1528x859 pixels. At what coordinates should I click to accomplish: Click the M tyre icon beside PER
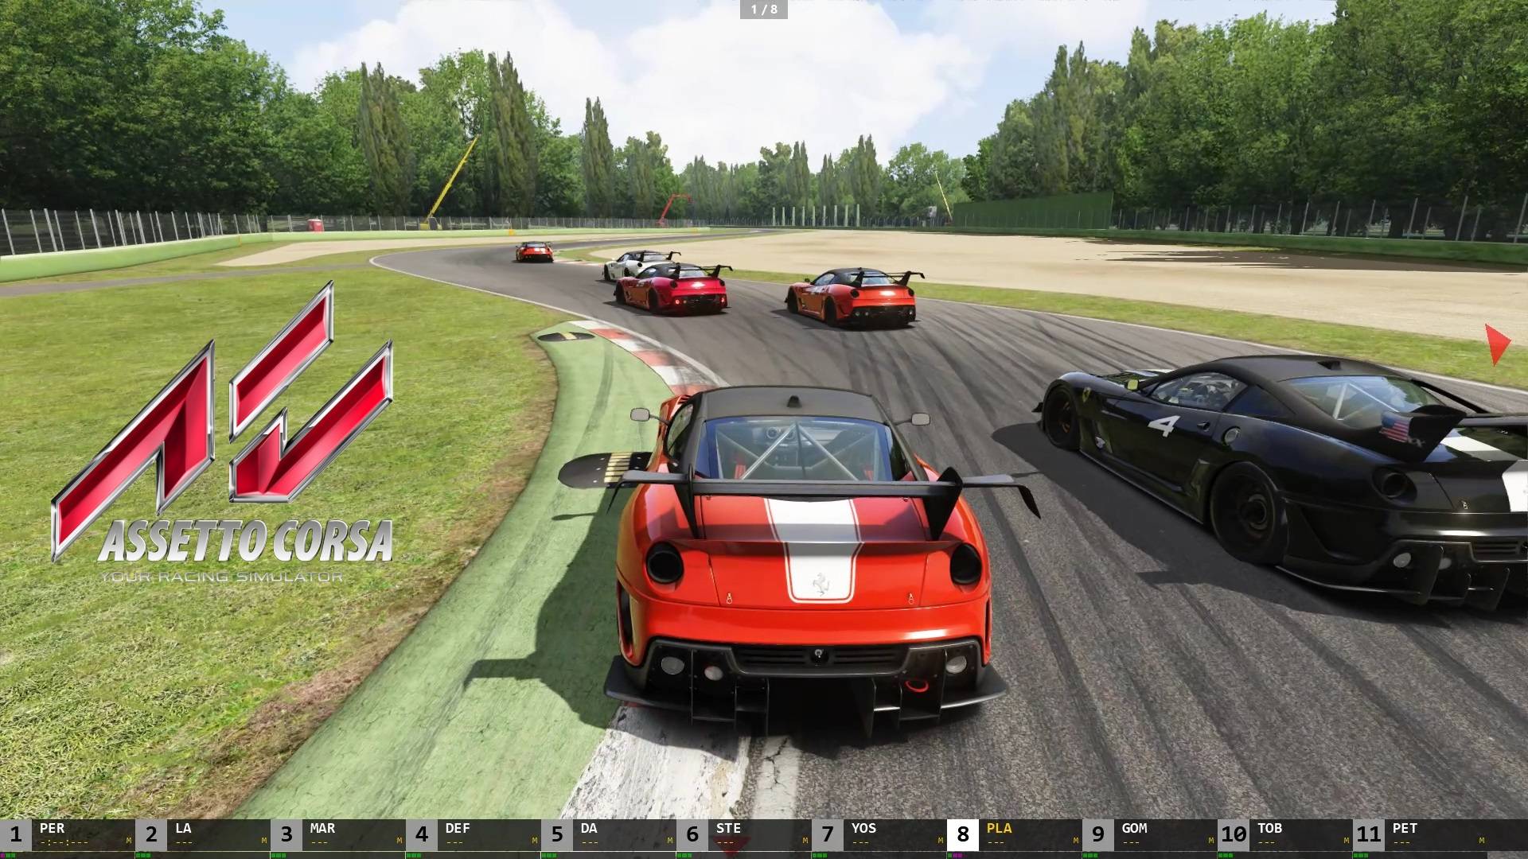click(x=128, y=840)
